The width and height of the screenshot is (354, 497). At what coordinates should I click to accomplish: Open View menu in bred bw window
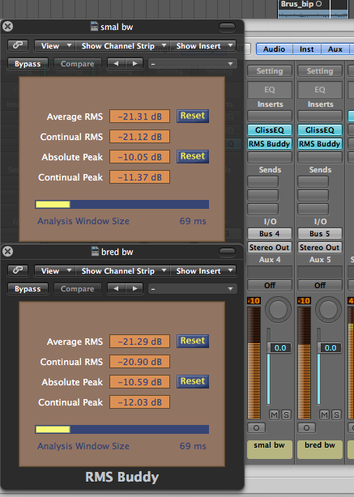click(x=54, y=271)
